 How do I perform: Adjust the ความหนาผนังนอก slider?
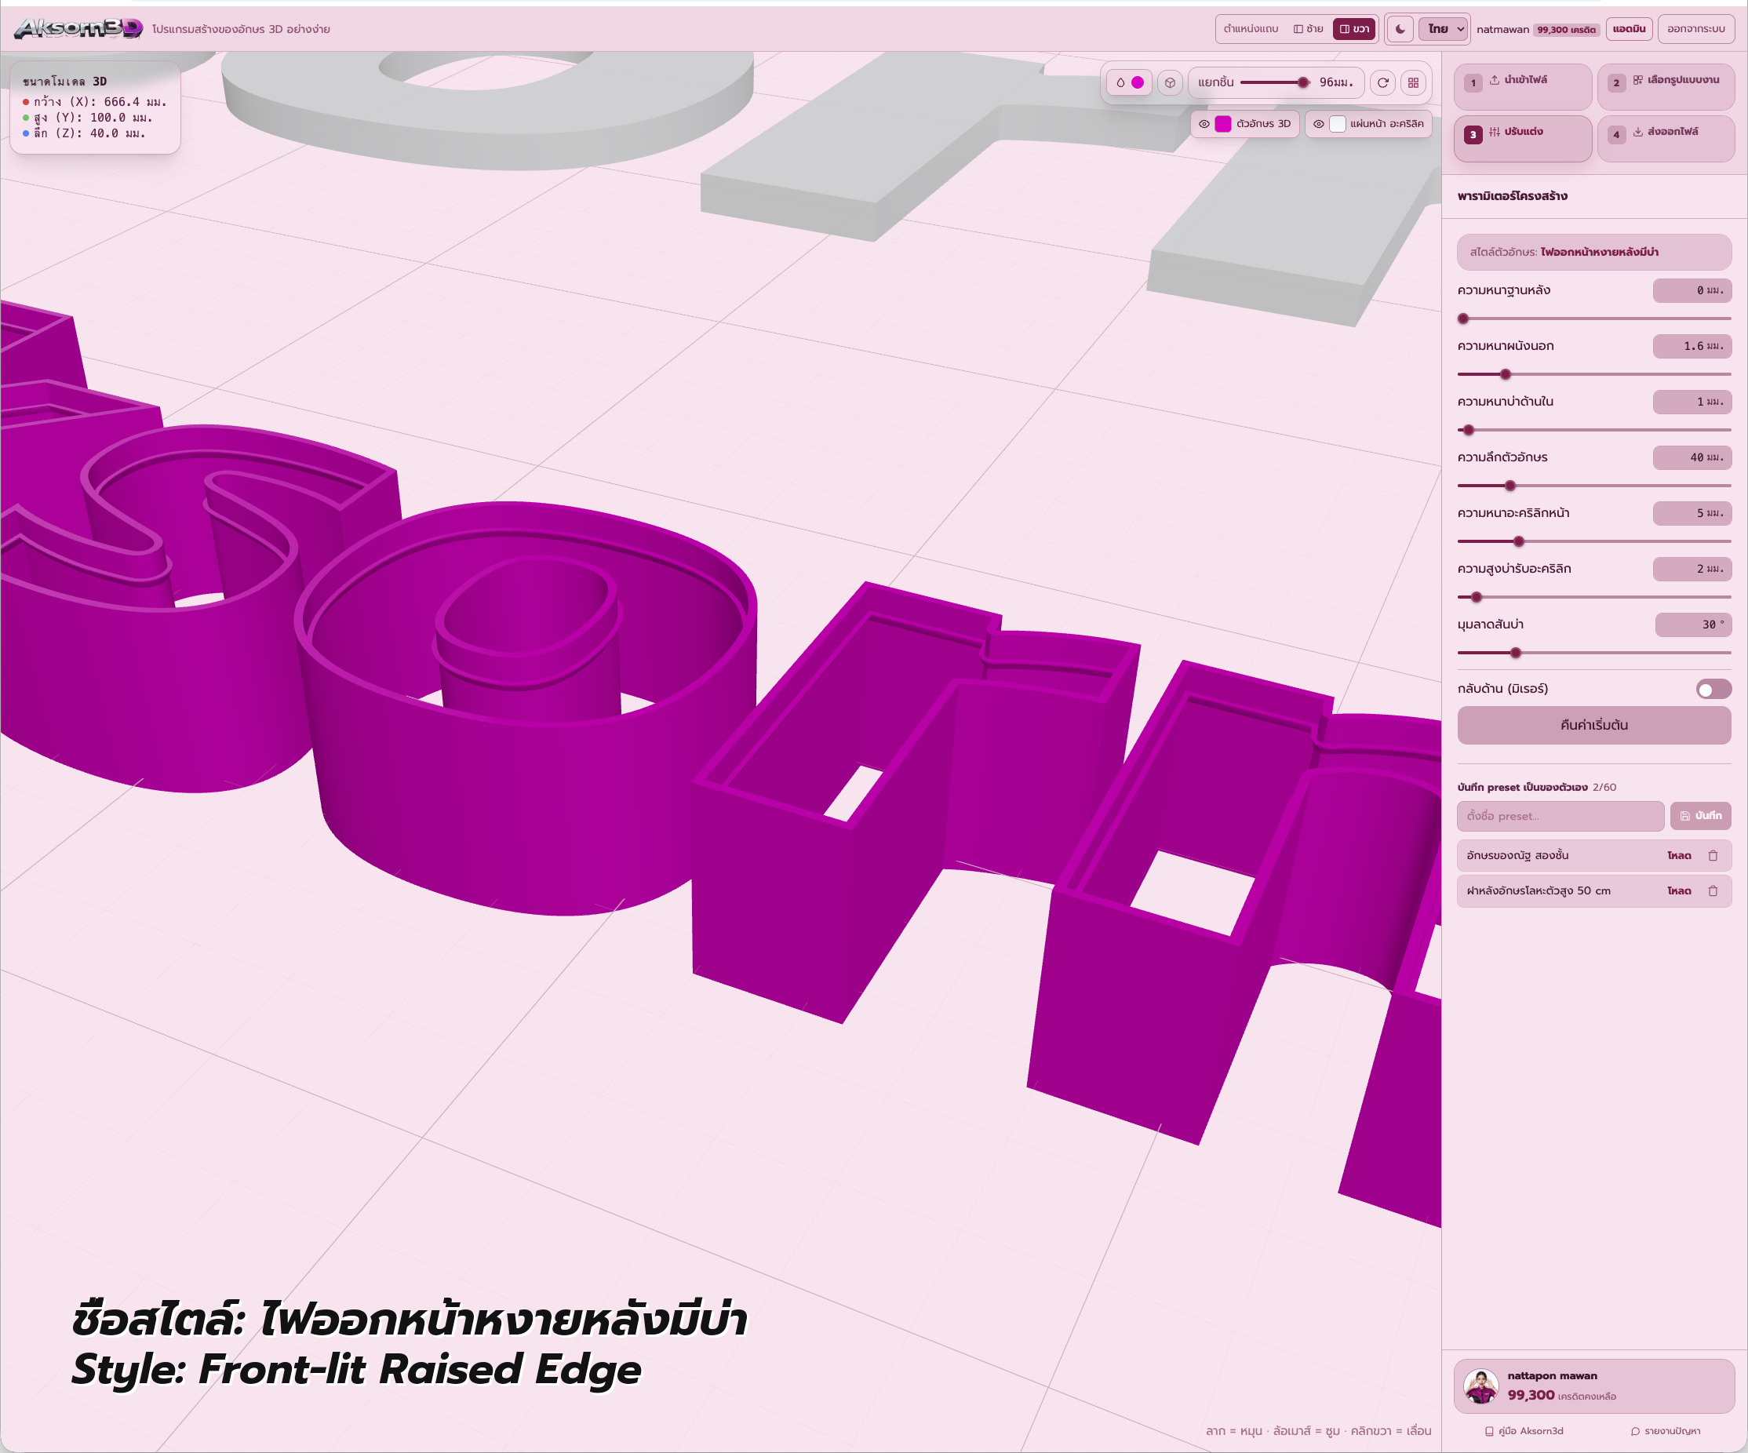pos(1593,374)
